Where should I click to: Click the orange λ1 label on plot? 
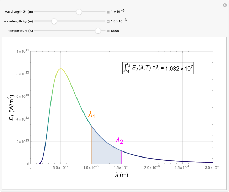click(91, 114)
